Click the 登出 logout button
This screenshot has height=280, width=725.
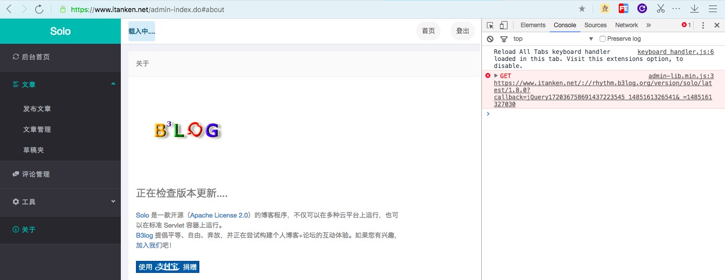click(463, 31)
